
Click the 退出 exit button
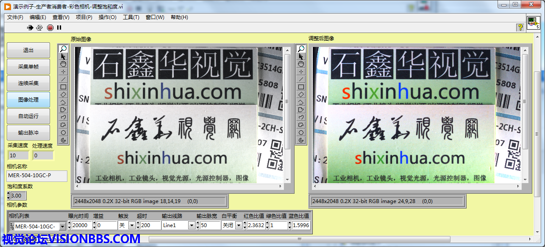(x=28, y=50)
